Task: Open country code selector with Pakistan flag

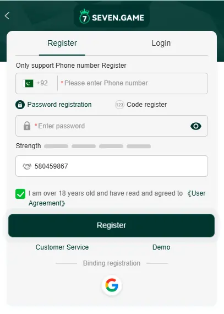Action: (x=28, y=83)
